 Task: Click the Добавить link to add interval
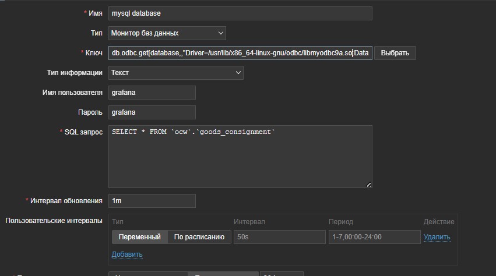pyautogui.click(x=126, y=254)
